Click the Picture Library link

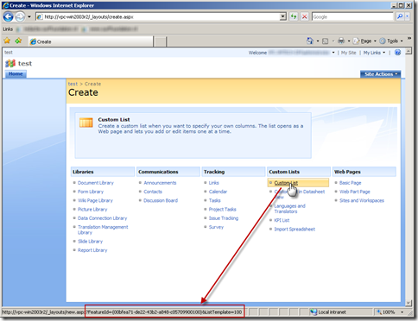pyautogui.click(x=92, y=210)
